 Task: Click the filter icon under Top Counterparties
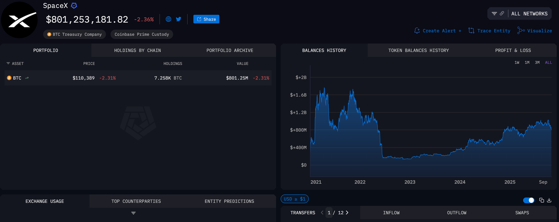(133, 213)
